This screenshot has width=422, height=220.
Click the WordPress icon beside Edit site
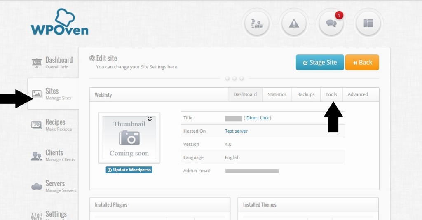click(x=92, y=58)
